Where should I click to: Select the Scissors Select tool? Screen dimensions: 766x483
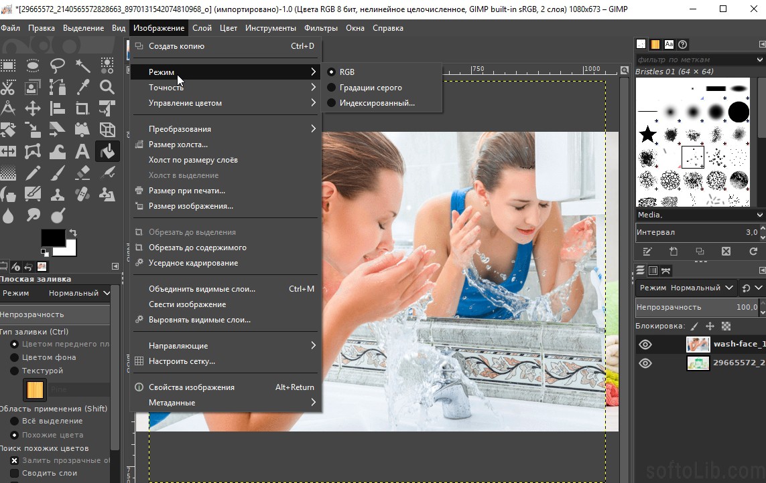coord(8,88)
